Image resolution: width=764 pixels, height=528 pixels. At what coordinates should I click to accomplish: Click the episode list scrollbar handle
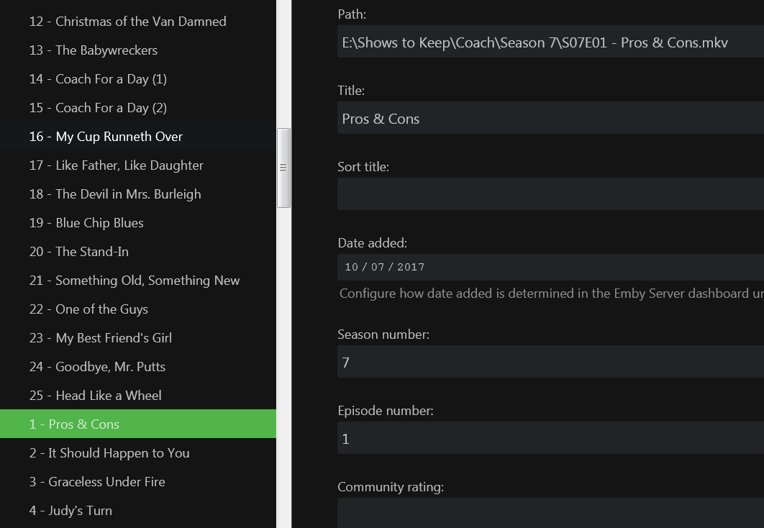[x=283, y=168]
